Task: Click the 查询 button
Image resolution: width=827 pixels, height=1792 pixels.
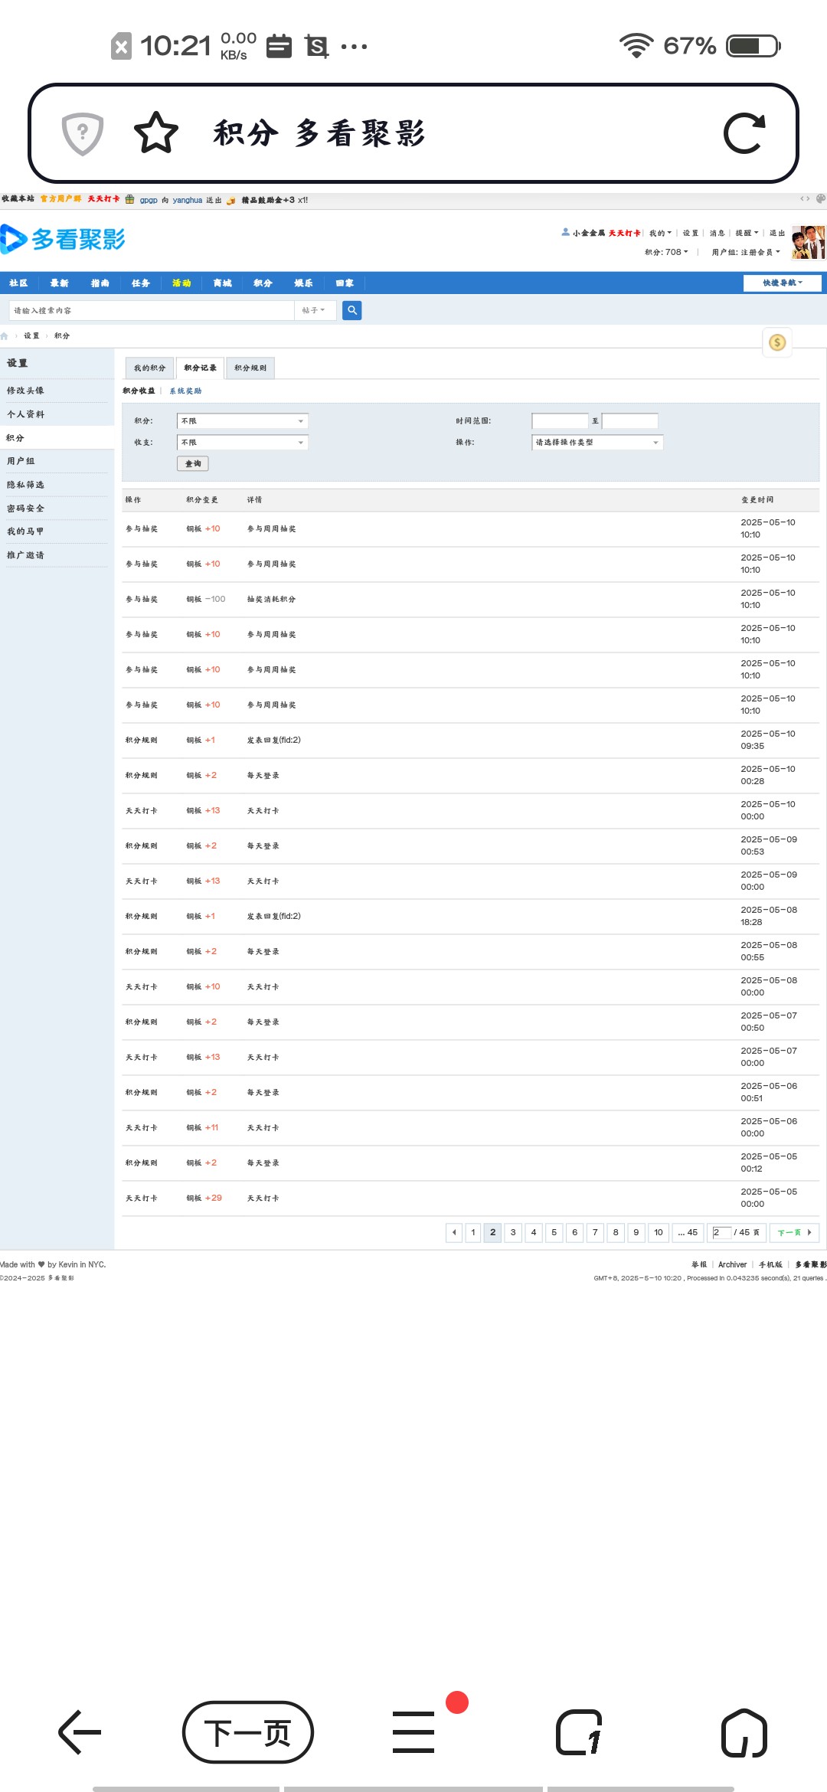Action: click(x=193, y=464)
